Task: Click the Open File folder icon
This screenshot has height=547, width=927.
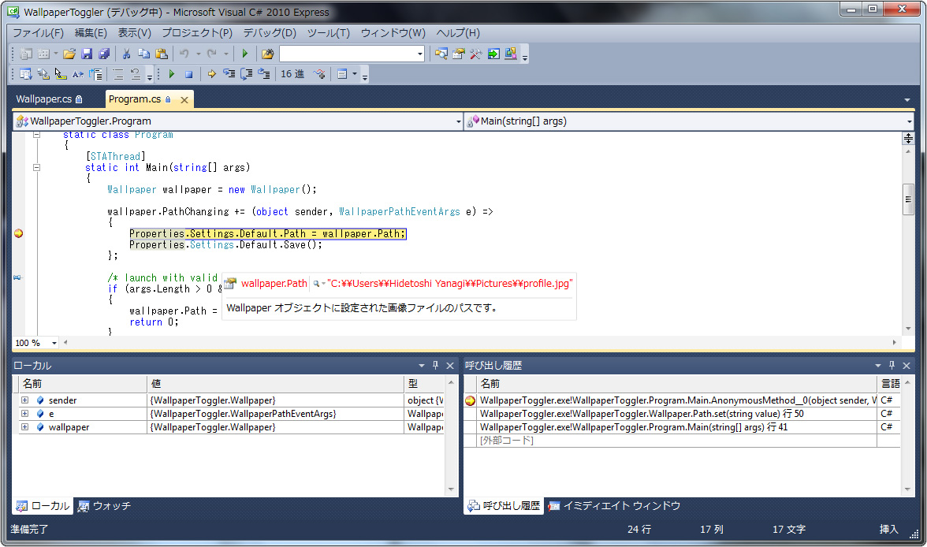Action: [69, 54]
